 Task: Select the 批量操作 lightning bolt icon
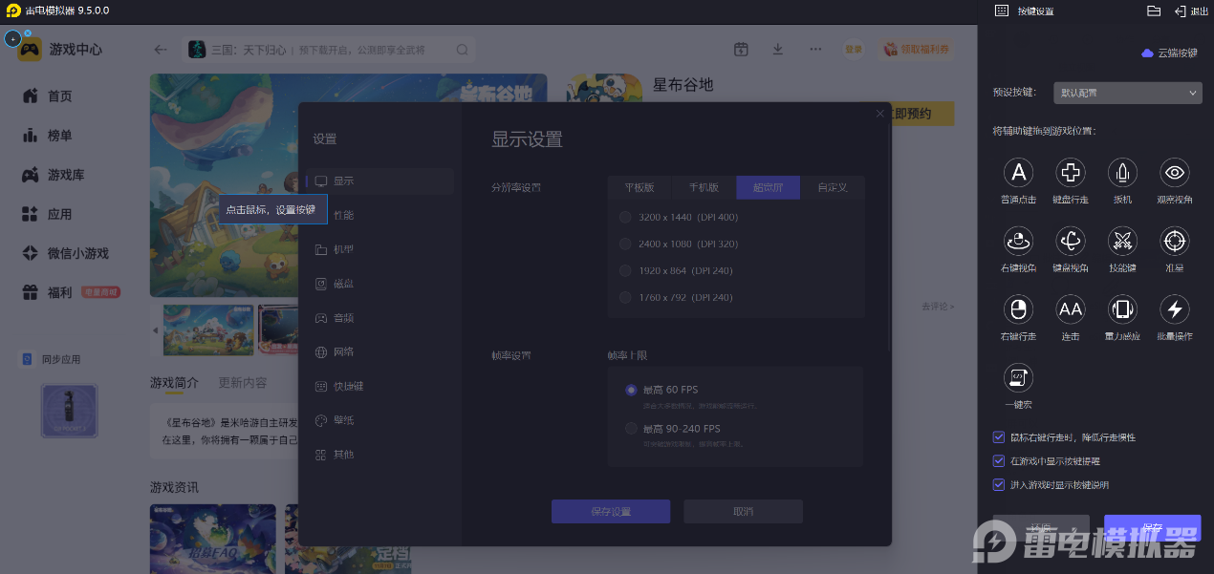point(1174,309)
